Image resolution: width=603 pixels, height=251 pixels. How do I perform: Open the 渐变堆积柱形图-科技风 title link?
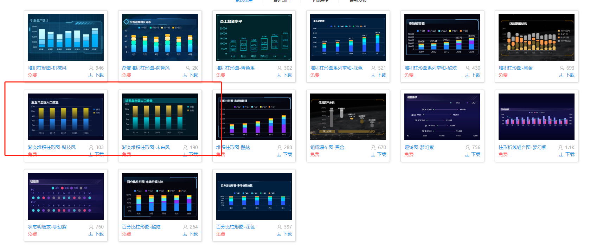(x=52, y=147)
